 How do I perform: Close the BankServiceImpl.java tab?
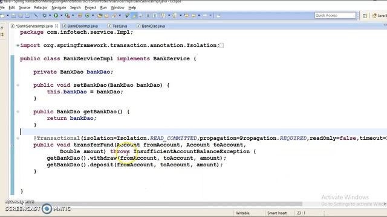click(56, 26)
